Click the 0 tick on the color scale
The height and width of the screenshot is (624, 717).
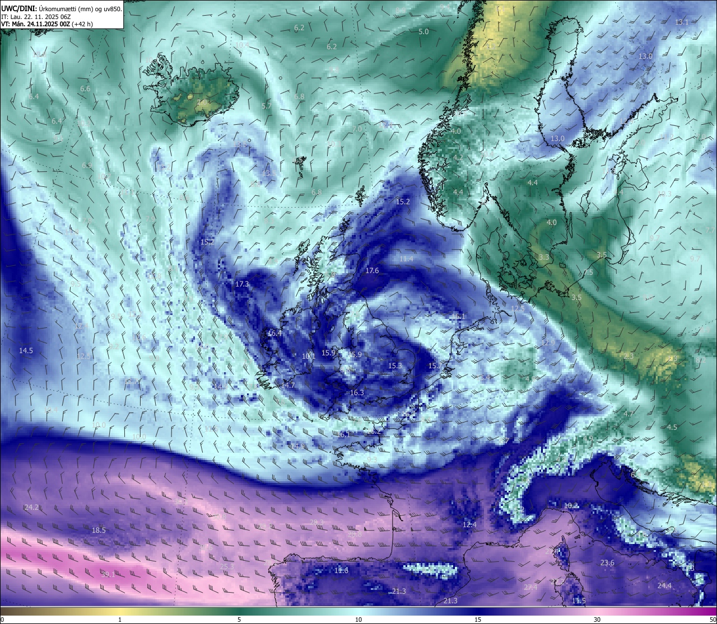[x=2, y=620]
